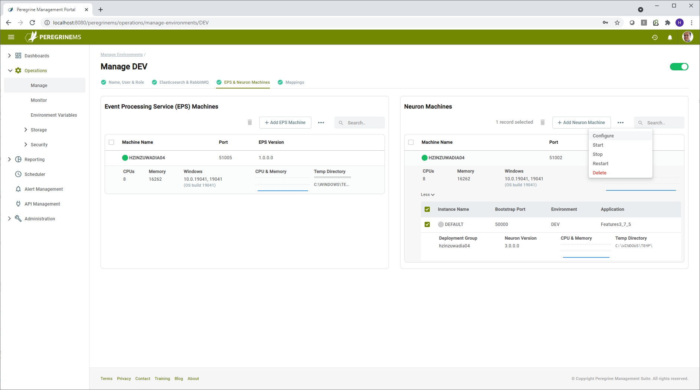Switch to the Mappings tab

[291, 82]
